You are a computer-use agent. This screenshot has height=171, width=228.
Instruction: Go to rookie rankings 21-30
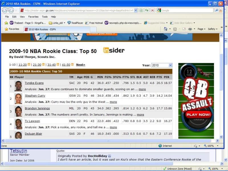pyautogui.click(x=37, y=65)
